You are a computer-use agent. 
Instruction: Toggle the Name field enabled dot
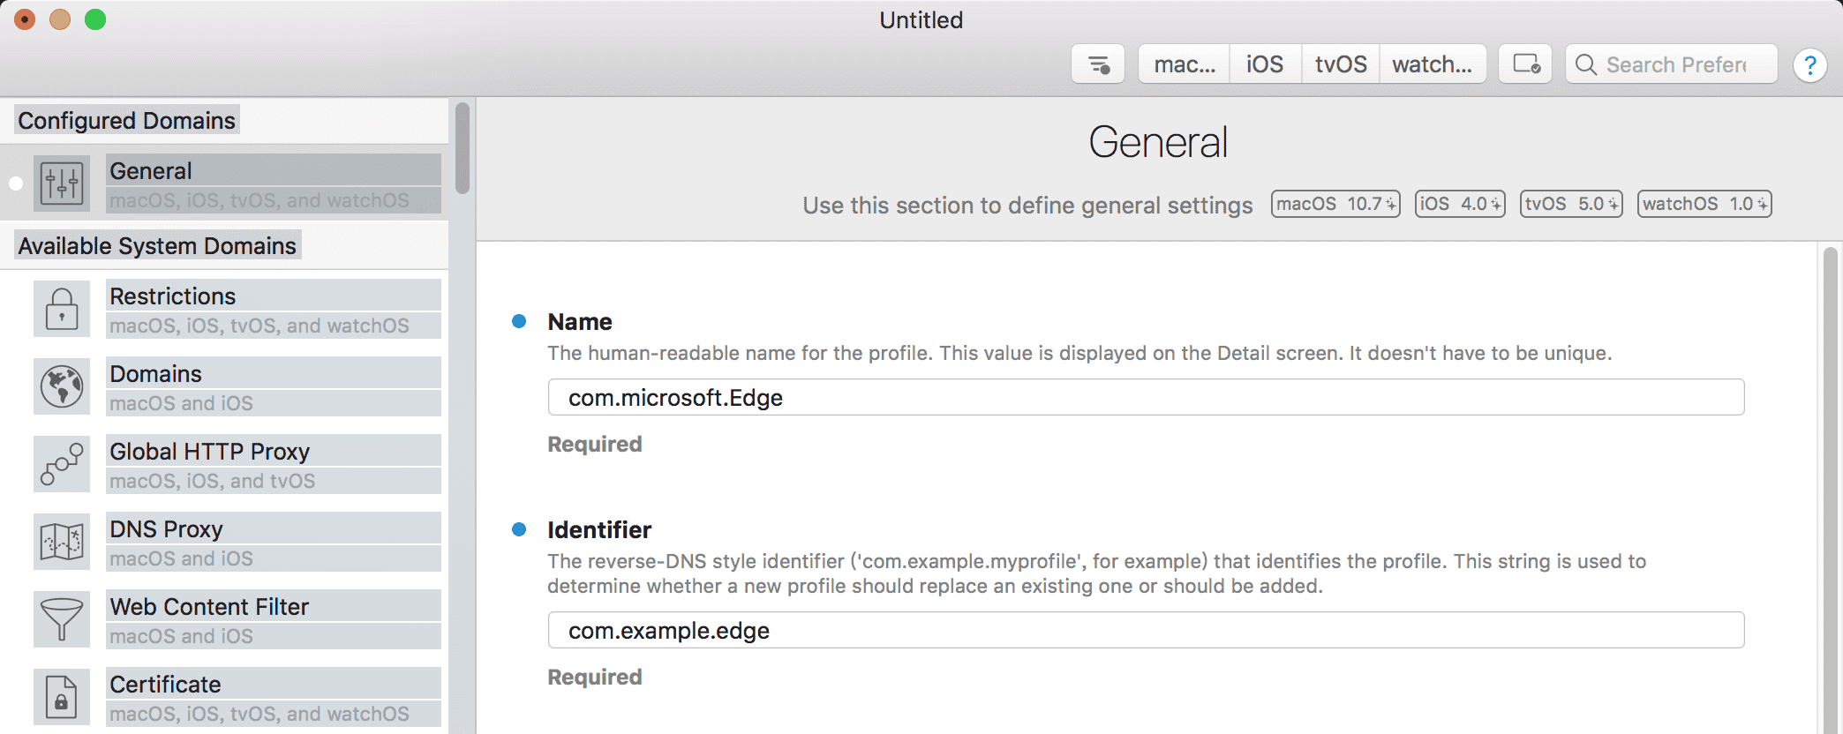click(x=519, y=321)
